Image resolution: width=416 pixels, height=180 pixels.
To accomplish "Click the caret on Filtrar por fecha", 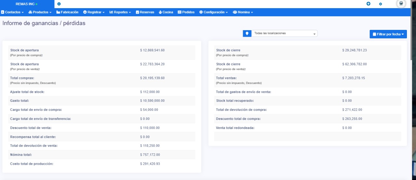I will [403, 34].
